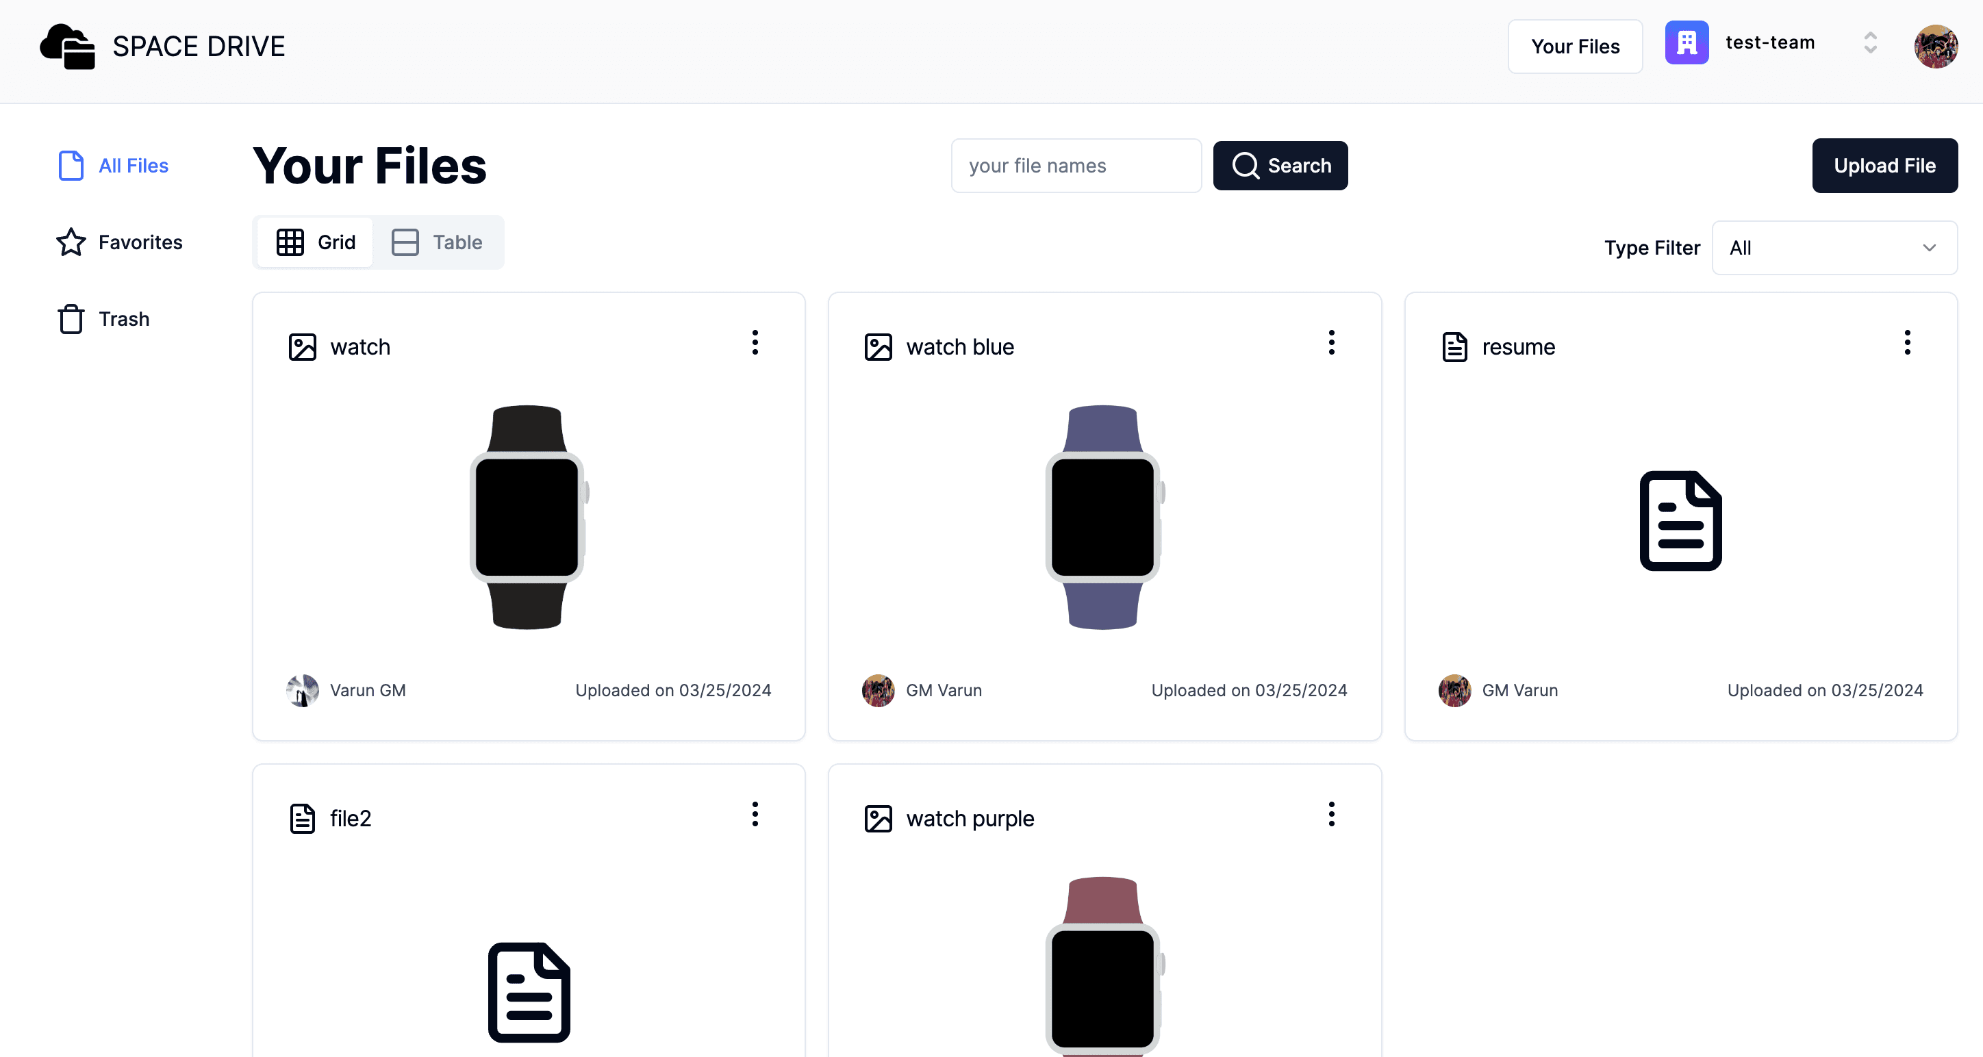Click the three-dot menu on resume file
1983x1057 pixels.
[x=1907, y=342]
